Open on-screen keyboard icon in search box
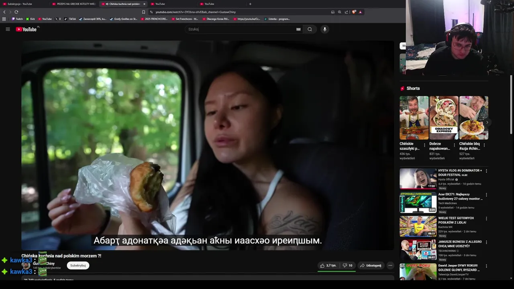This screenshot has height=289, width=514. tap(298, 29)
